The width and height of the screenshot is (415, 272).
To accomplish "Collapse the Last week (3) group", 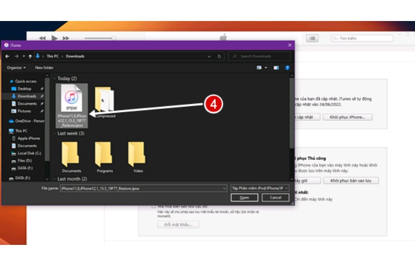I will point(55,133).
